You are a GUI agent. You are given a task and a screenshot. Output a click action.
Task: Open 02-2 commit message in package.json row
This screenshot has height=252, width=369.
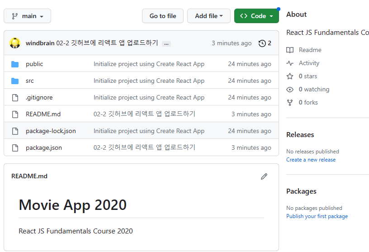145,147
